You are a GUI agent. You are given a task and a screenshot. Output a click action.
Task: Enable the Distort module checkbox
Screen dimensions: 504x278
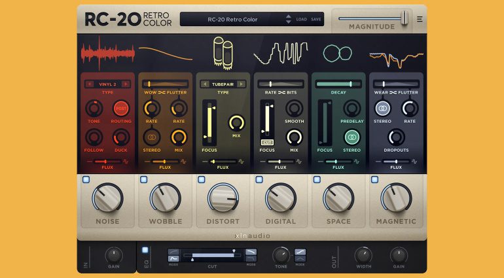(202, 179)
